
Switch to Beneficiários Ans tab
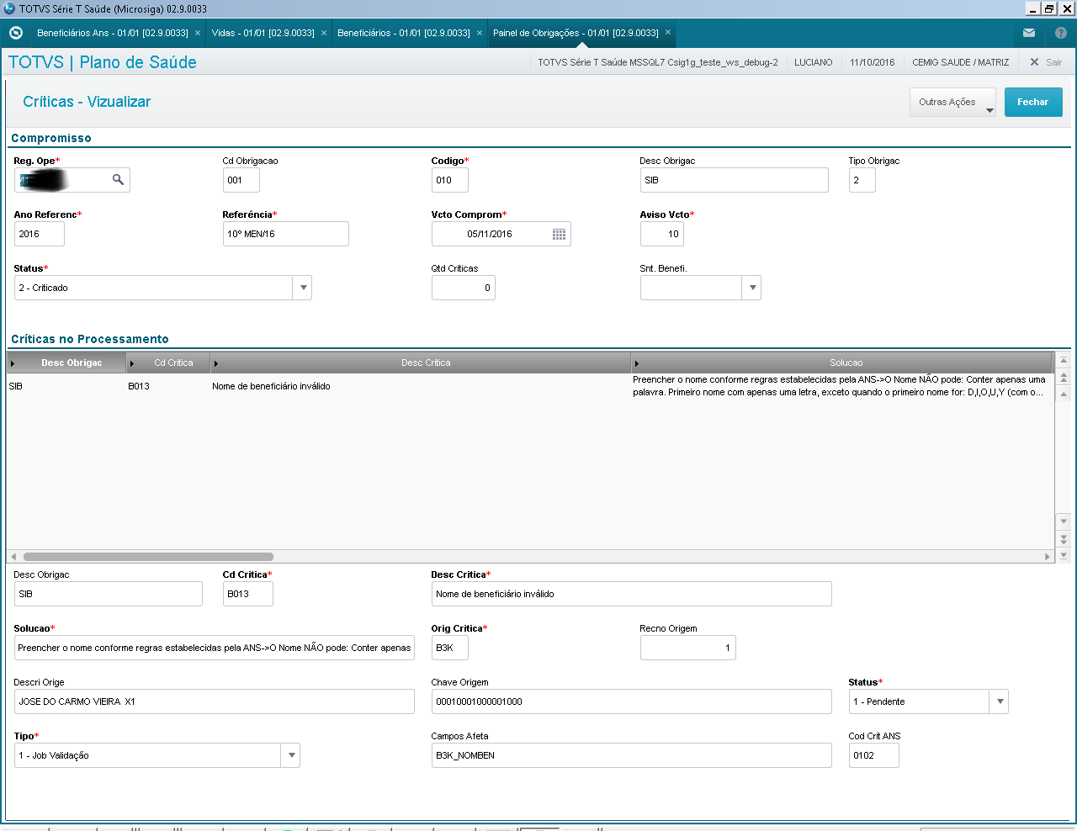[113, 33]
